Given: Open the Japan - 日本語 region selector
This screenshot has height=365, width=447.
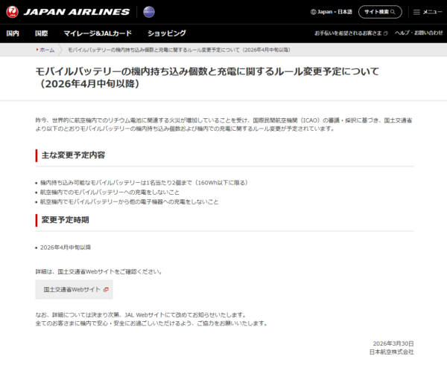Looking at the screenshot, I should tap(334, 12).
